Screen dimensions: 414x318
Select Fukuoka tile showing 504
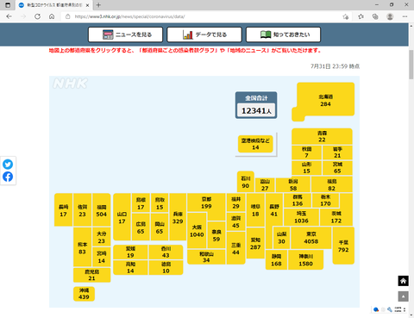click(101, 210)
